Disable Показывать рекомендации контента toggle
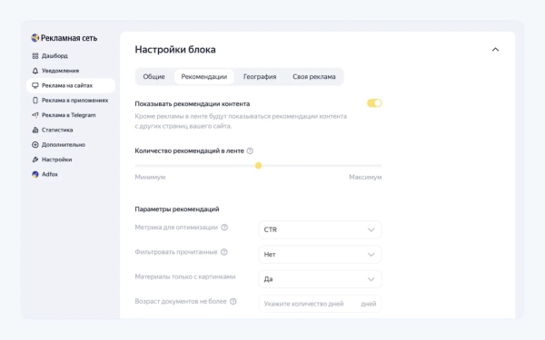 [x=374, y=103]
